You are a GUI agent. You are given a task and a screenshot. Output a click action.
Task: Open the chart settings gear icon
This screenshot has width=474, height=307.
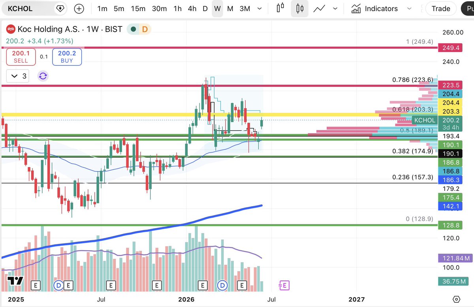point(457,299)
